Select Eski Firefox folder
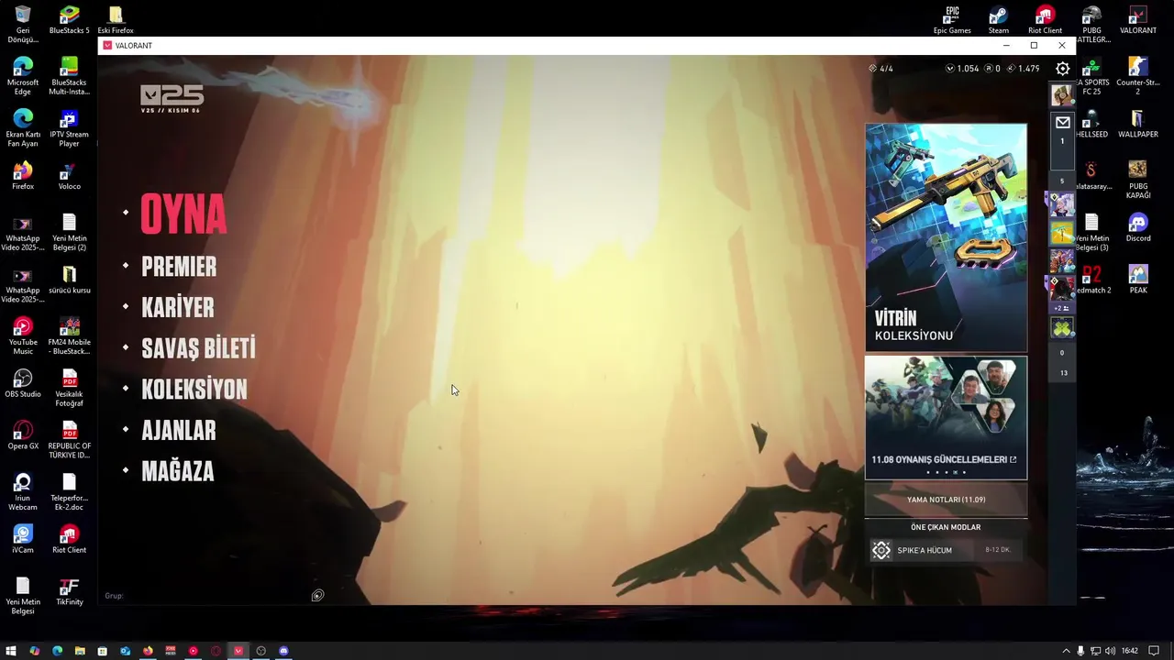 (x=116, y=20)
